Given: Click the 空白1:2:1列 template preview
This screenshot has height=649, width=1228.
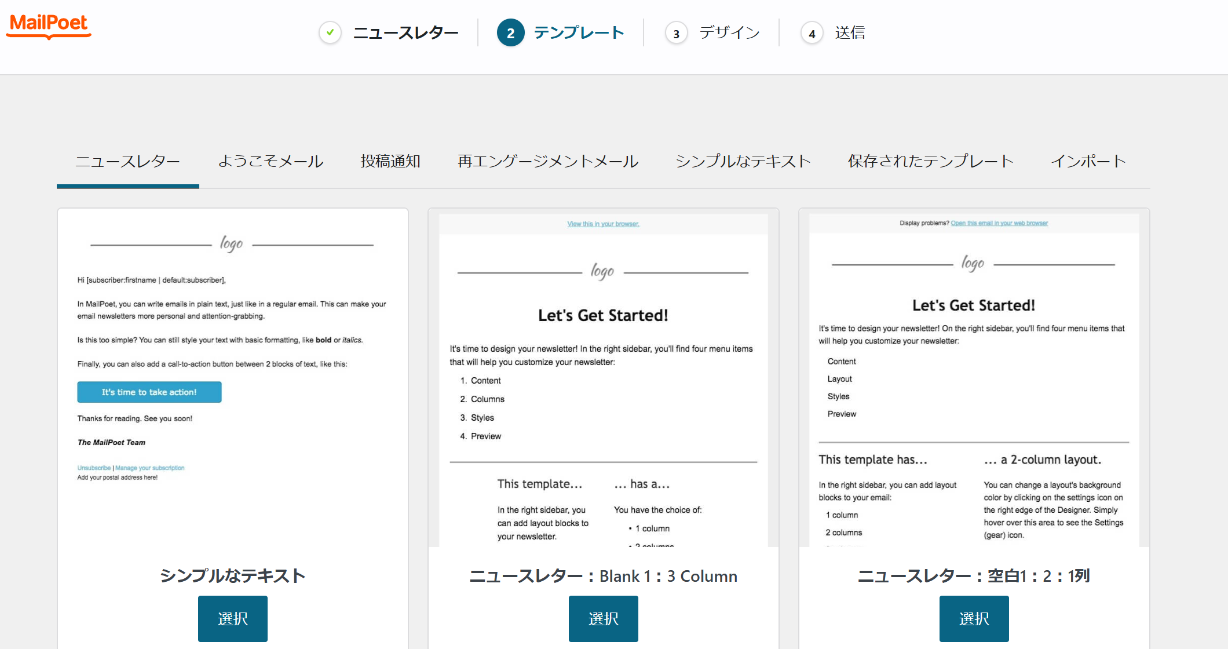Looking at the screenshot, I should (974, 378).
